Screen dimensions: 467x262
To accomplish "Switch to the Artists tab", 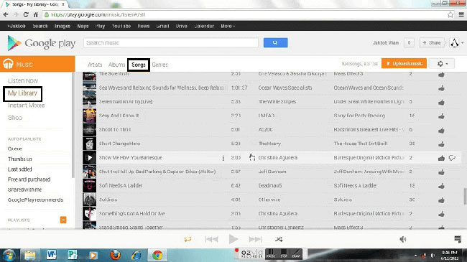I will point(95,65).
